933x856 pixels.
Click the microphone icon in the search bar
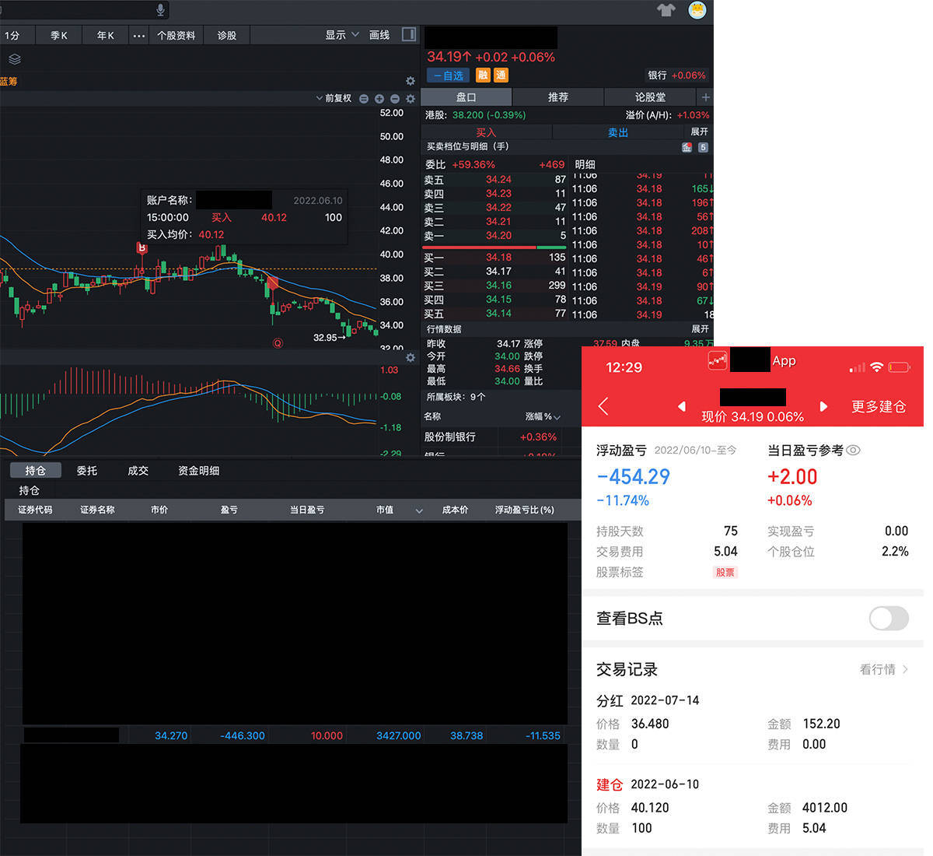pyautogui.click(x=159, y=10)
